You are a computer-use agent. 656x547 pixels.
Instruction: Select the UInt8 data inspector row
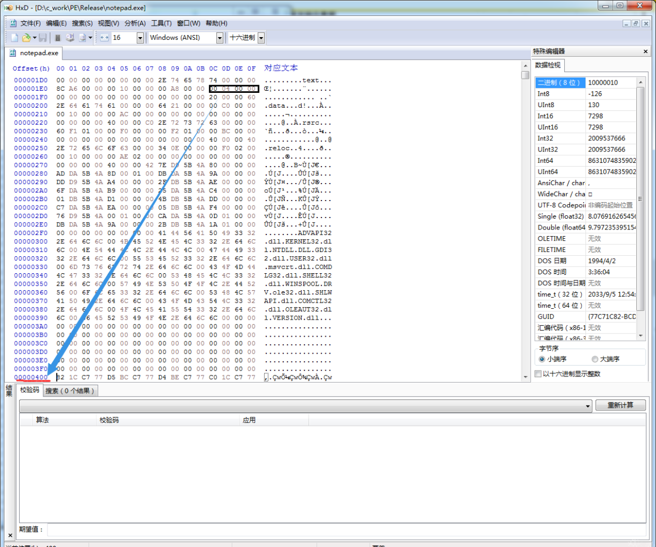tap(585, 104)
